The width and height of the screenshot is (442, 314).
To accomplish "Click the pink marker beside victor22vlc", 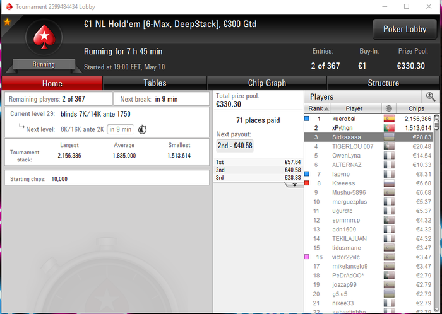I will tap(307, 257).
